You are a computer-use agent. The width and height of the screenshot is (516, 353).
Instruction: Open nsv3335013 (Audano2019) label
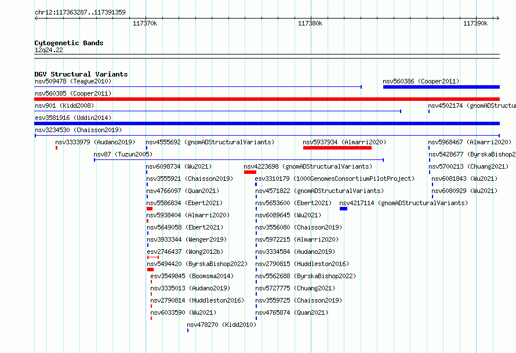point(190,288)
